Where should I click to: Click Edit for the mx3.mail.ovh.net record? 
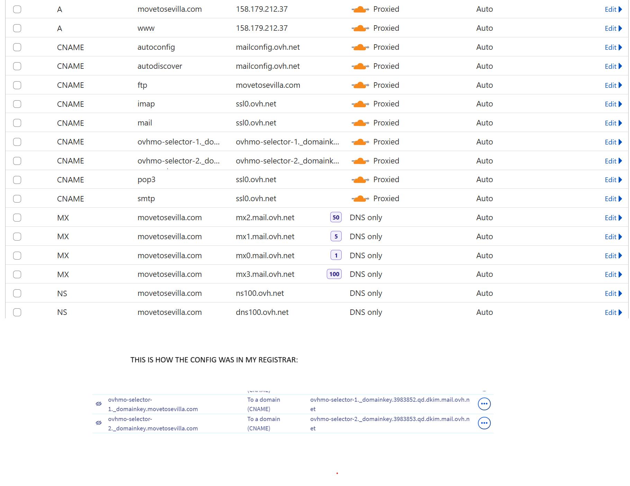click(613, 274)
